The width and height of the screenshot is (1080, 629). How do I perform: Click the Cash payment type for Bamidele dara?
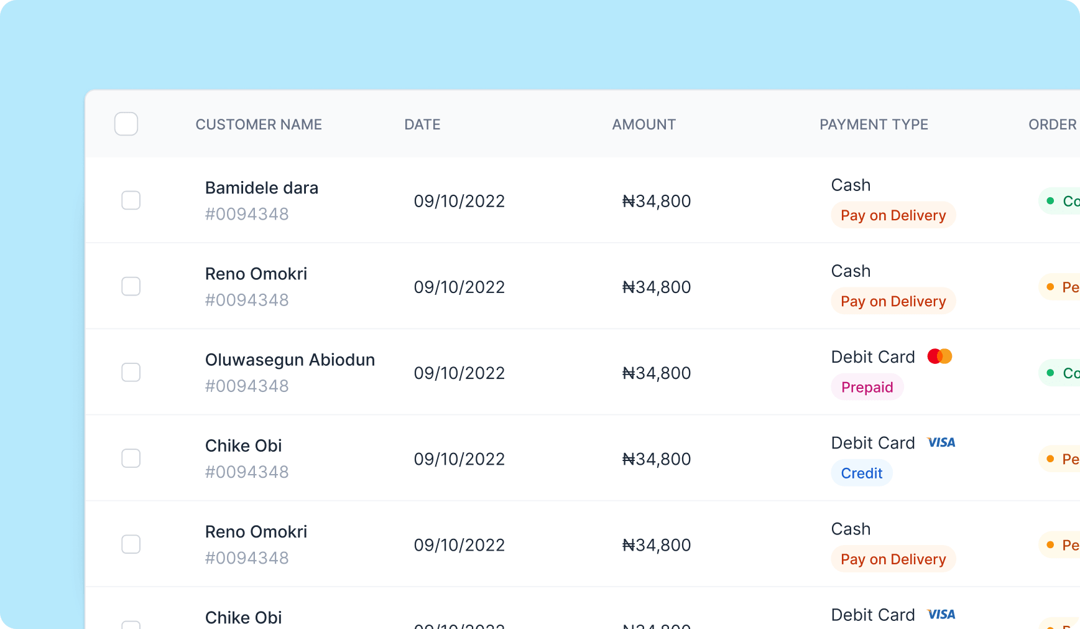(x=851, y=185)
